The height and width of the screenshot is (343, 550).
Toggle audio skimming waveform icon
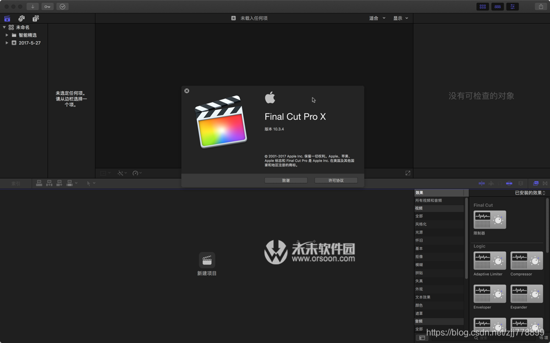click(x=491, y=184)
